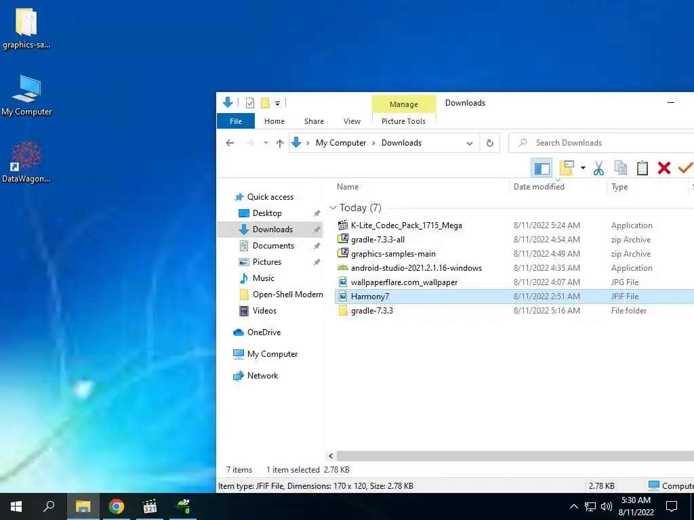
Task: Click the New folder icon in title bar
Action: coord(265,103)
